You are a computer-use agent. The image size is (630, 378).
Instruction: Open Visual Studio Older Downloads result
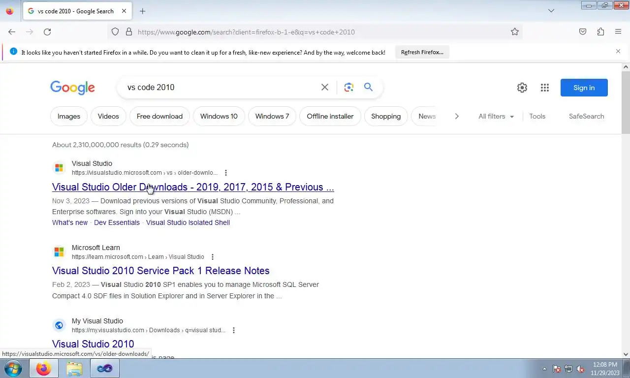tap(193, 187)
